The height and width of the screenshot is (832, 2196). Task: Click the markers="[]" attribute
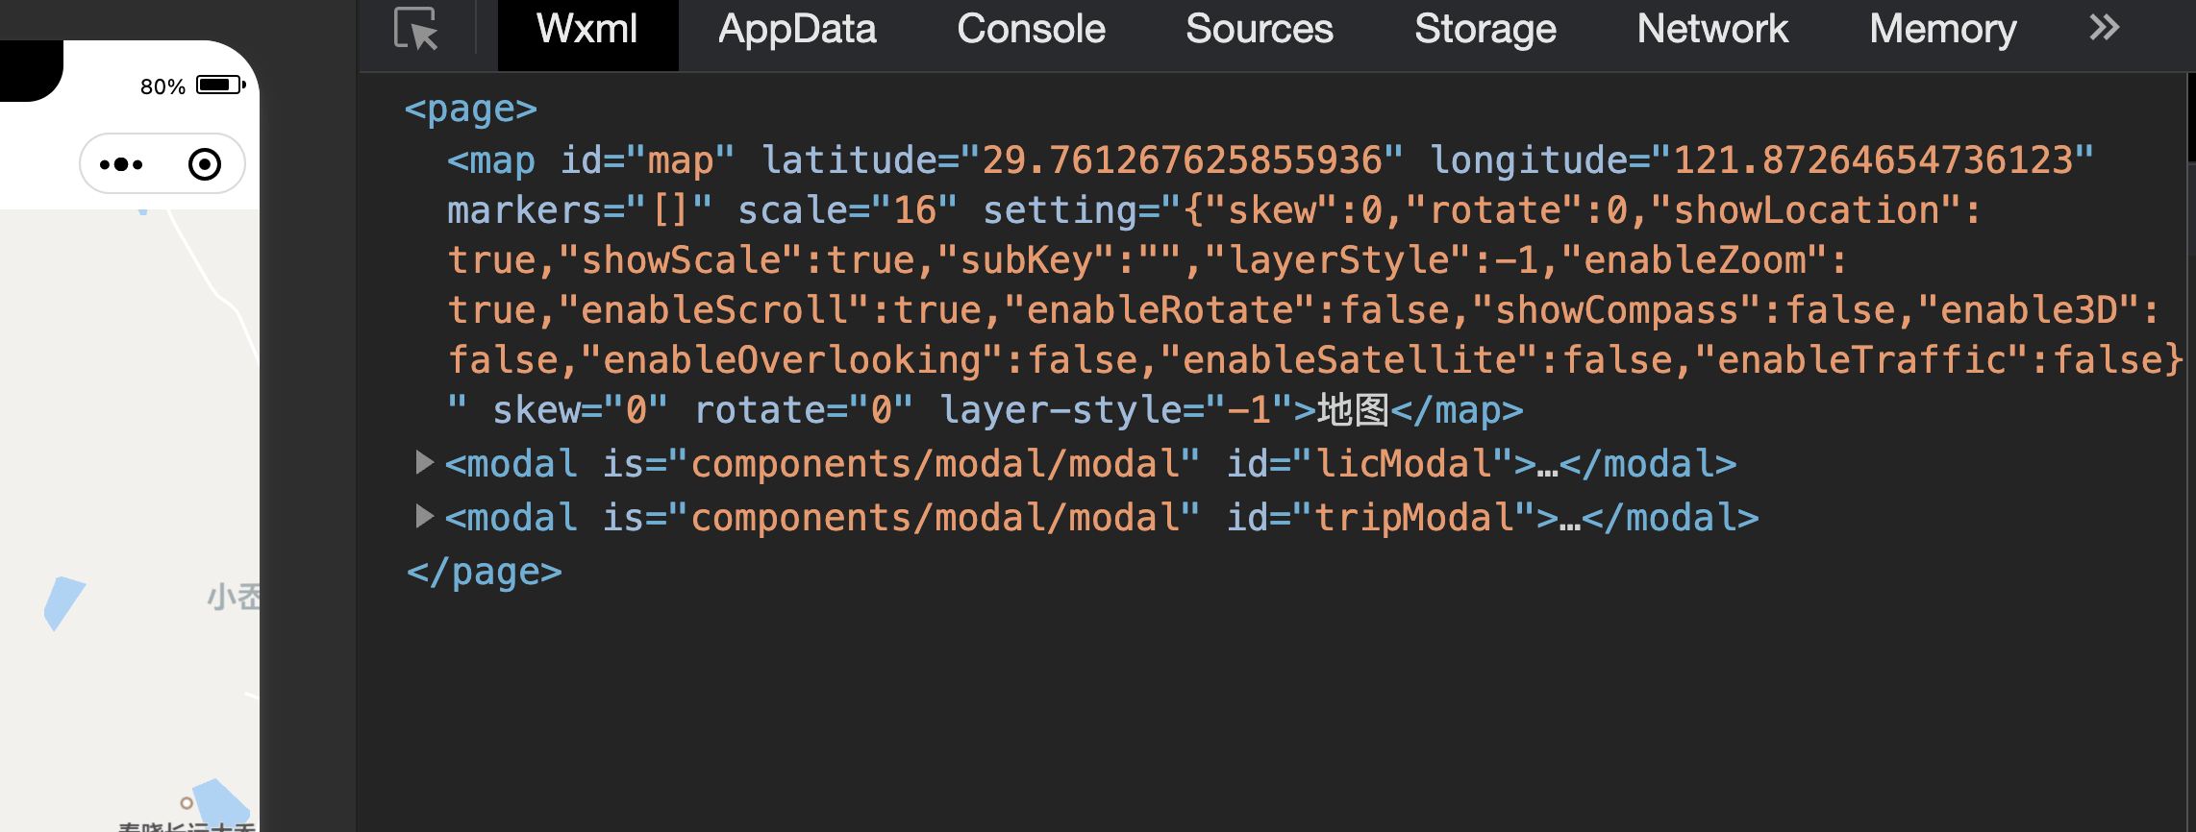(x=580, y=210)
